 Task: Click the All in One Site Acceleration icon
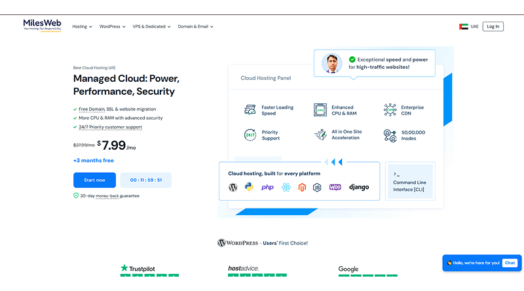pyautogui.click(x=320, y=135)
